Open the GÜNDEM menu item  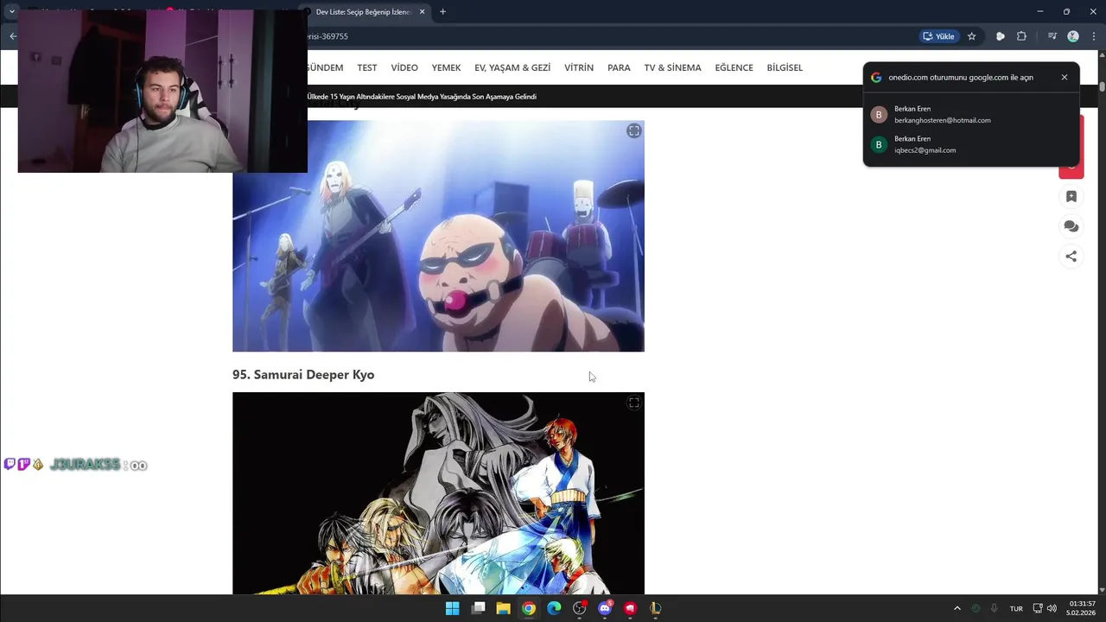pyautogui.click(x=325, y=67)
